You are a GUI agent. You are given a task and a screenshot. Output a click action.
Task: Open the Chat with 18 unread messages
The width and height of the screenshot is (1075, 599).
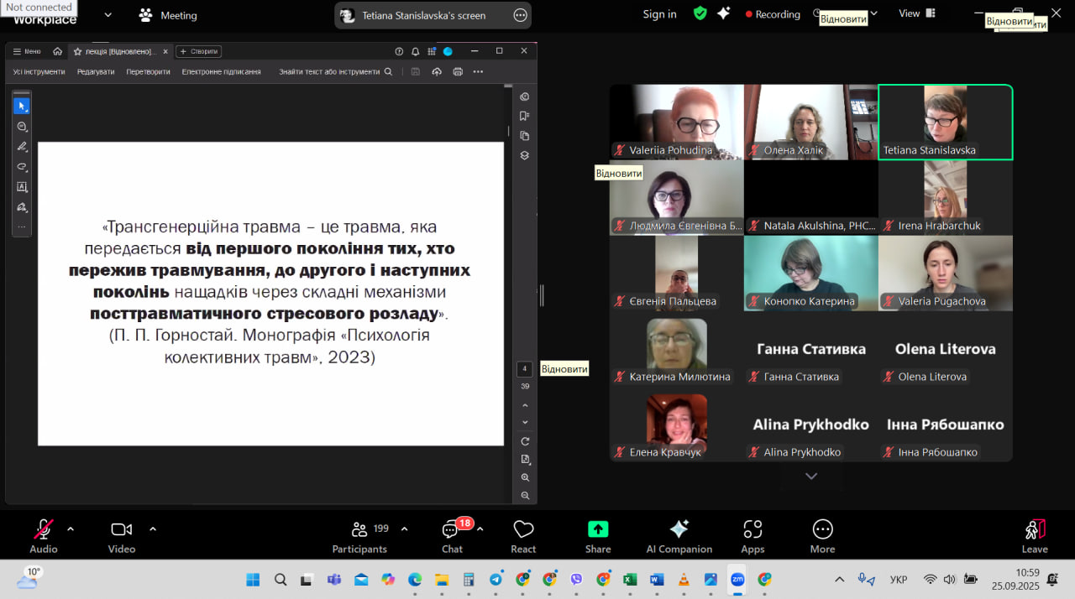point(453,536)
